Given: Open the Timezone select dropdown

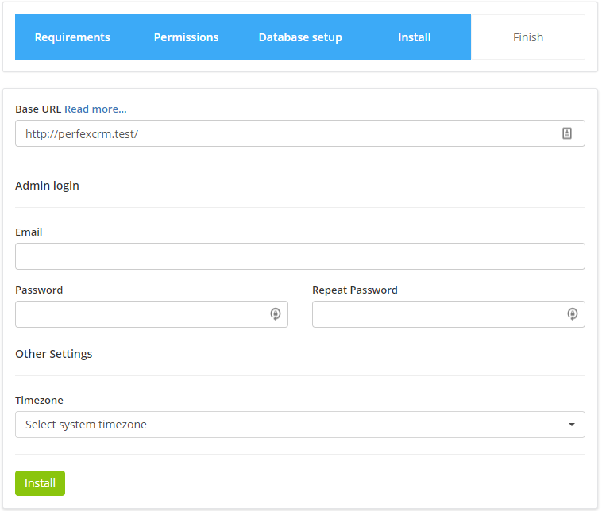Looking at the screenshot, I should [x=299, y=425].
